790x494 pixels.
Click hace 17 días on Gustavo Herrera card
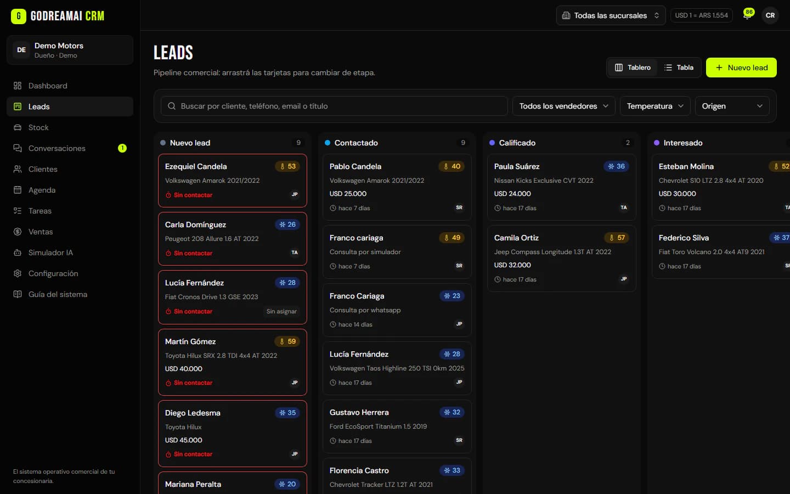(x=351, y=441)
